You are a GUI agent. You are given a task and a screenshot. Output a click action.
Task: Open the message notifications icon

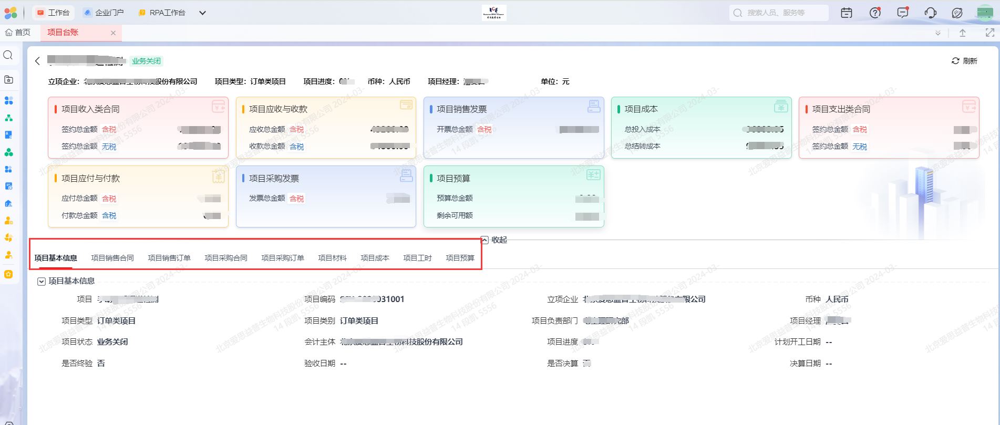tap(903, 13)
